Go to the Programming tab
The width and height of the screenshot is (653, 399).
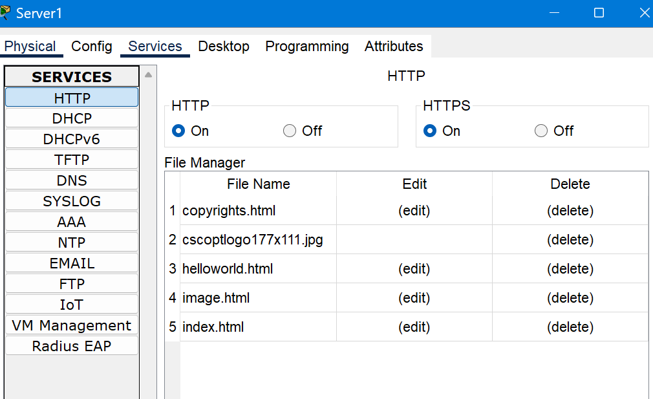point(307,46)
